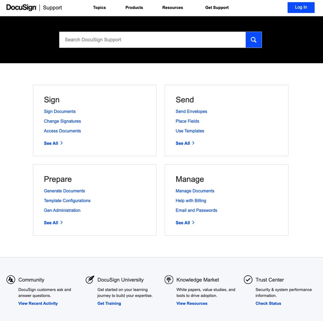Click the Community people icon
The image size is (323, 321).
click(x=11, y=280)
